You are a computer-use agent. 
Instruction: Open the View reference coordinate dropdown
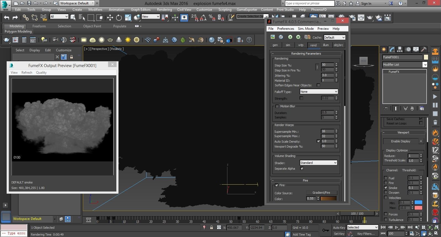coord(150,17)
